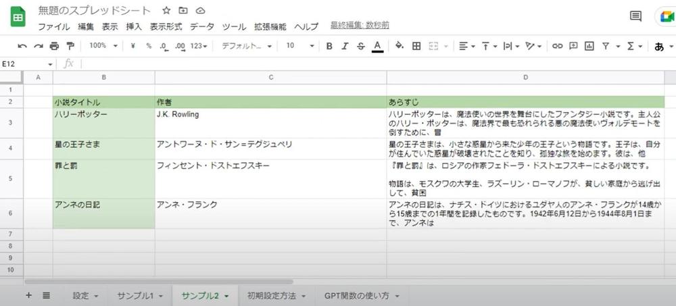The width and height of the screenshot is (676, 306).
Task: Open the zoom 100% dropdown
Action: tap(103, 46)
